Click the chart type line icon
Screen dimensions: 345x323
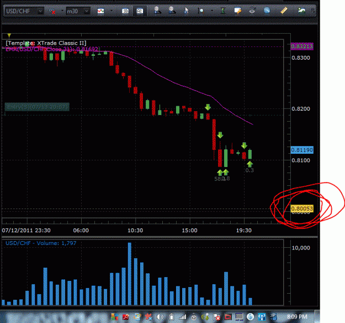[101, 11]
